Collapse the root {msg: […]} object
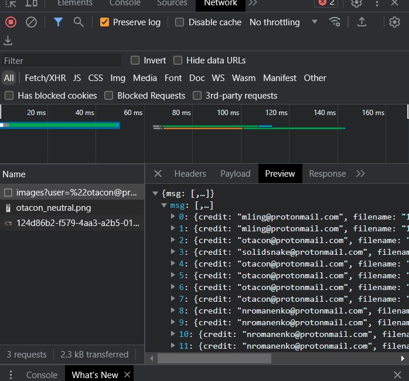The height and width of the screenshot is (381, 409). [155, 193]
